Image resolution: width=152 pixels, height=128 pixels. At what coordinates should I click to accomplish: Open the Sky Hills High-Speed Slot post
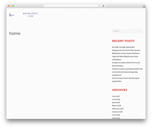click(x=126, y=49)
